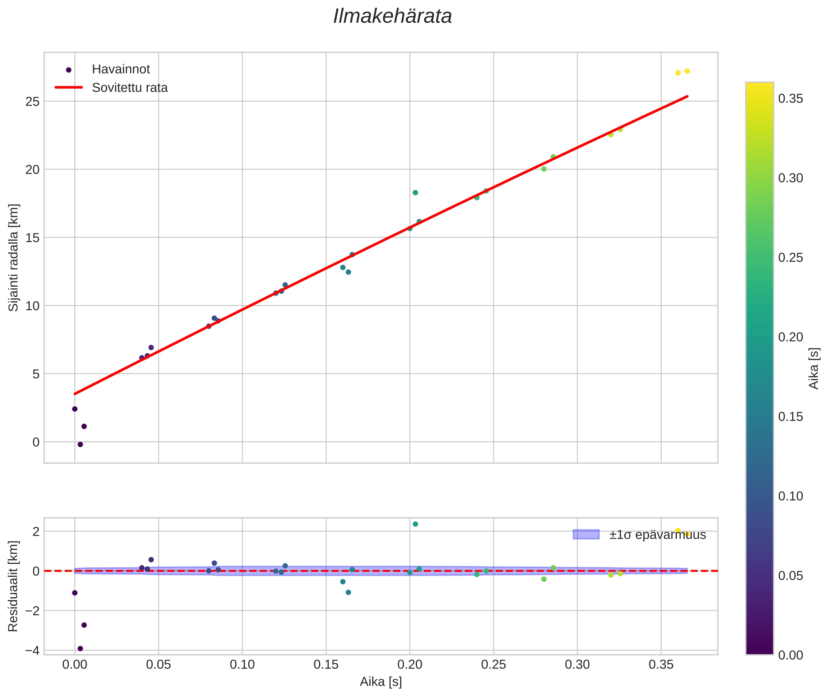Image resolution: width=828 pixels, height=696 pixels.
Task: Click the "2" tick on the residual axis
Action: pos(36,531)
